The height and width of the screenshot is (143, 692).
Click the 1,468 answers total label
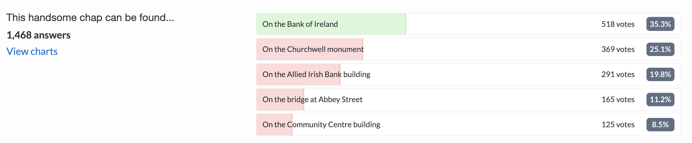point(39,35)
